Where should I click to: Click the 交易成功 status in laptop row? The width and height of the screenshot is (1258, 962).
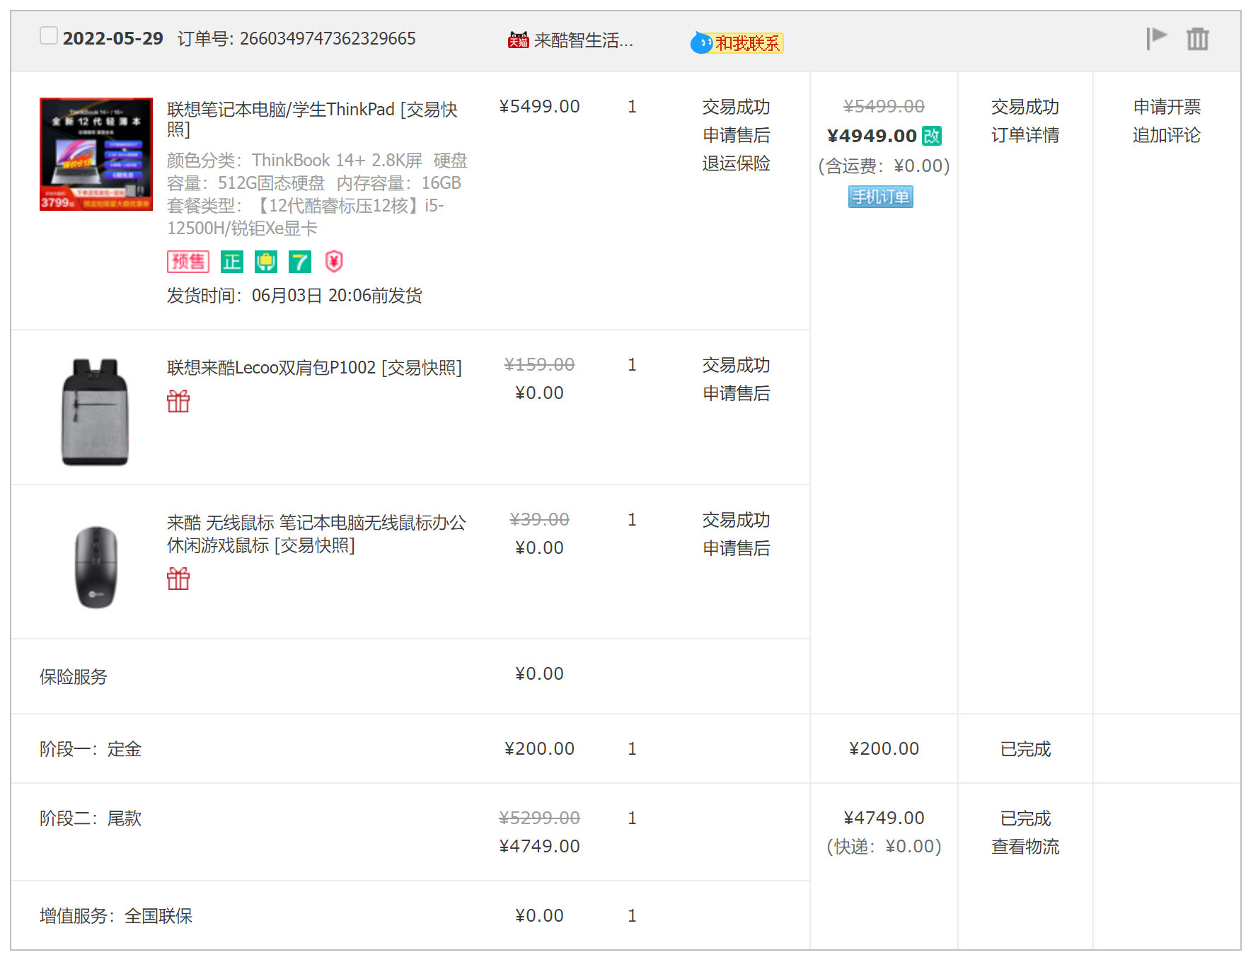[737, 107]
